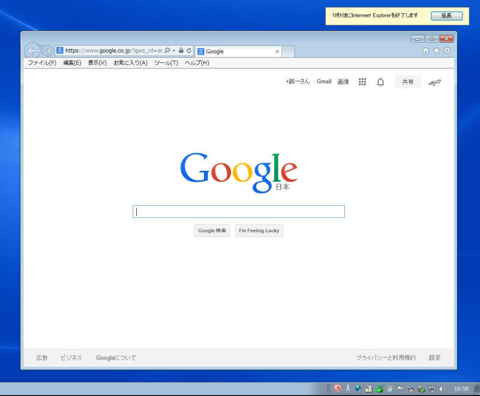480x396 pixels.
Task: Open the account avatar picture
Action: [434, 82]
